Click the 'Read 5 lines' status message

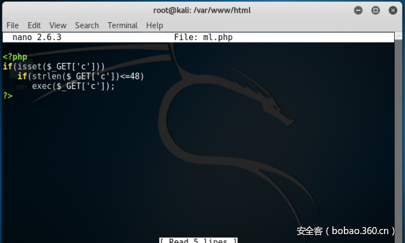198,240
